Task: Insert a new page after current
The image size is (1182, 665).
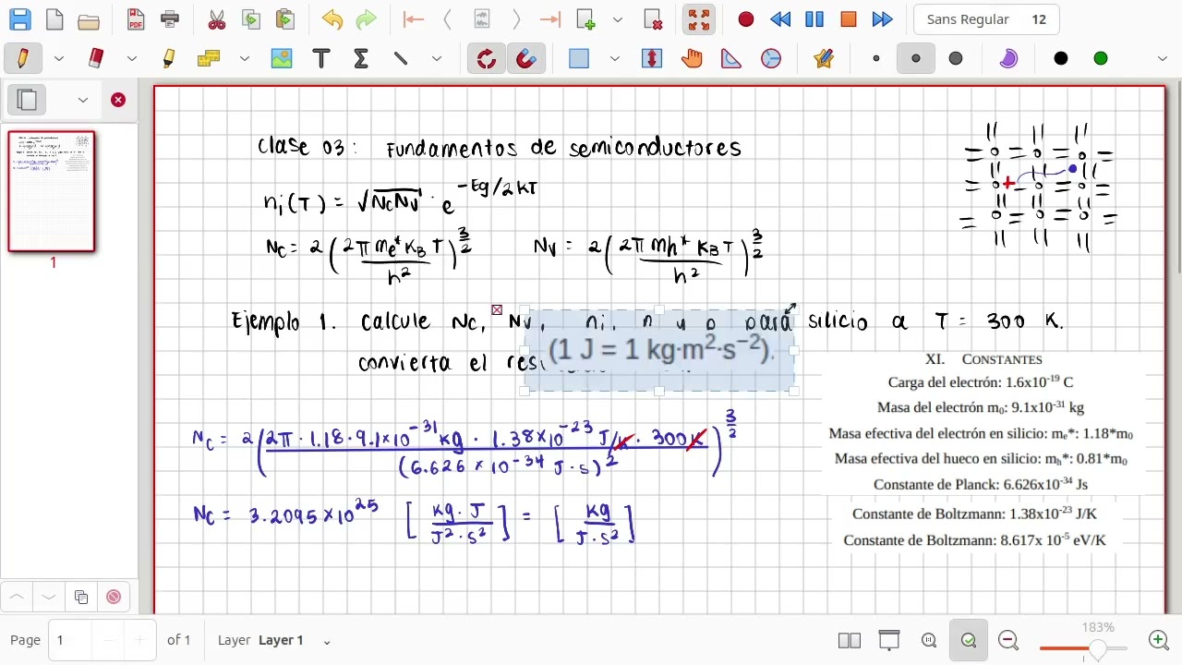Action: point(585,19)
